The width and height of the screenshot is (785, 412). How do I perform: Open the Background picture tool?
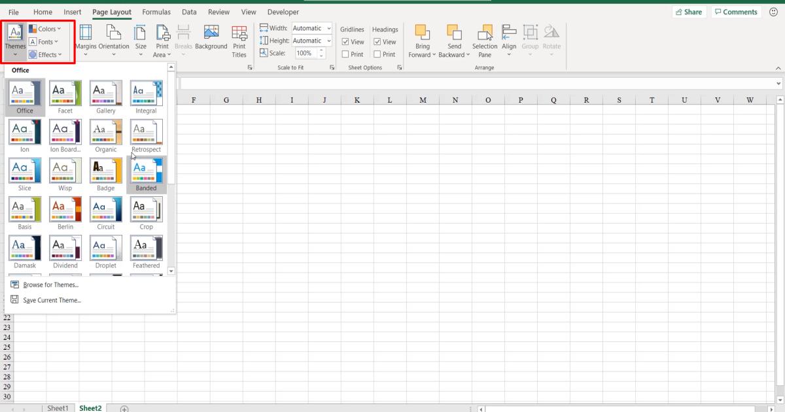(x=211, y=39)
